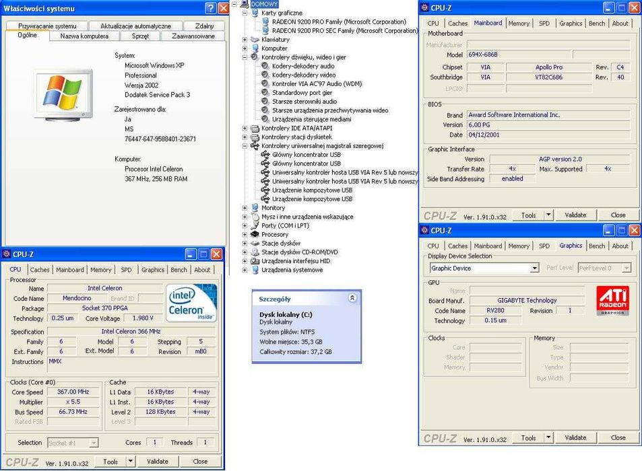Select Starsze sterowniki audio entry
The height and width of the screenshot is (471, 642).
(x=304, y=102)
